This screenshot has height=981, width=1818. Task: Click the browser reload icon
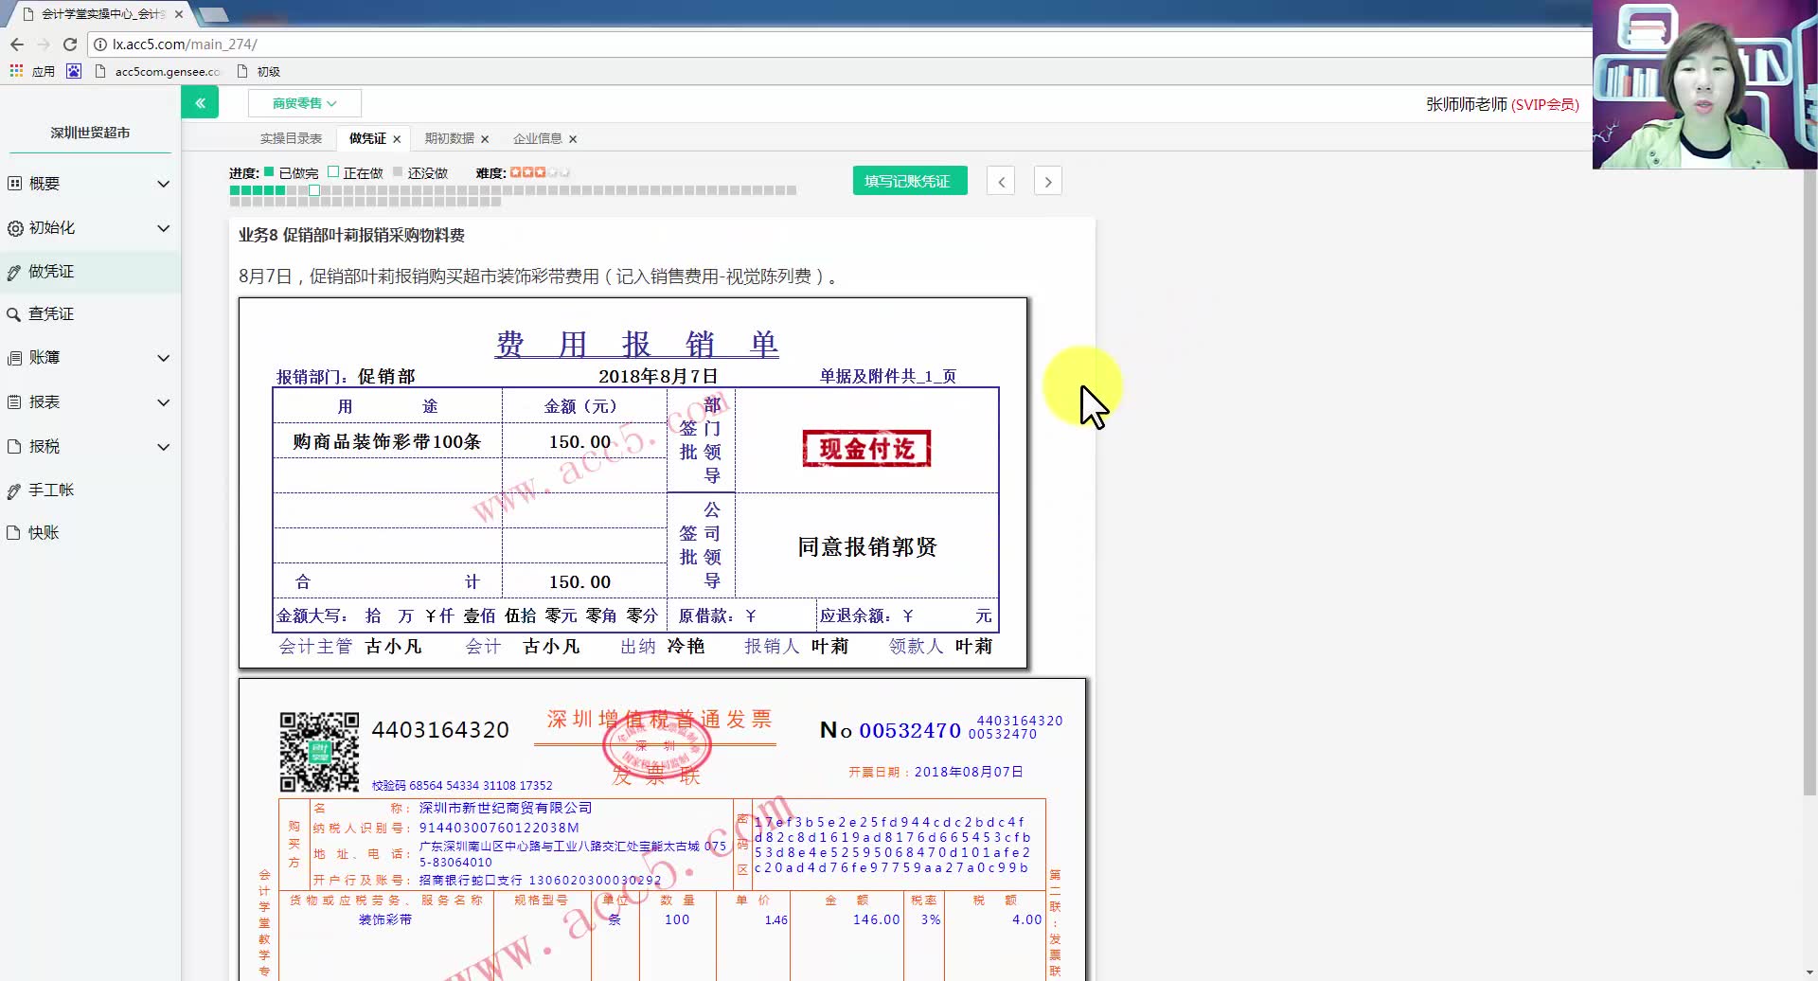click(69, 44)
